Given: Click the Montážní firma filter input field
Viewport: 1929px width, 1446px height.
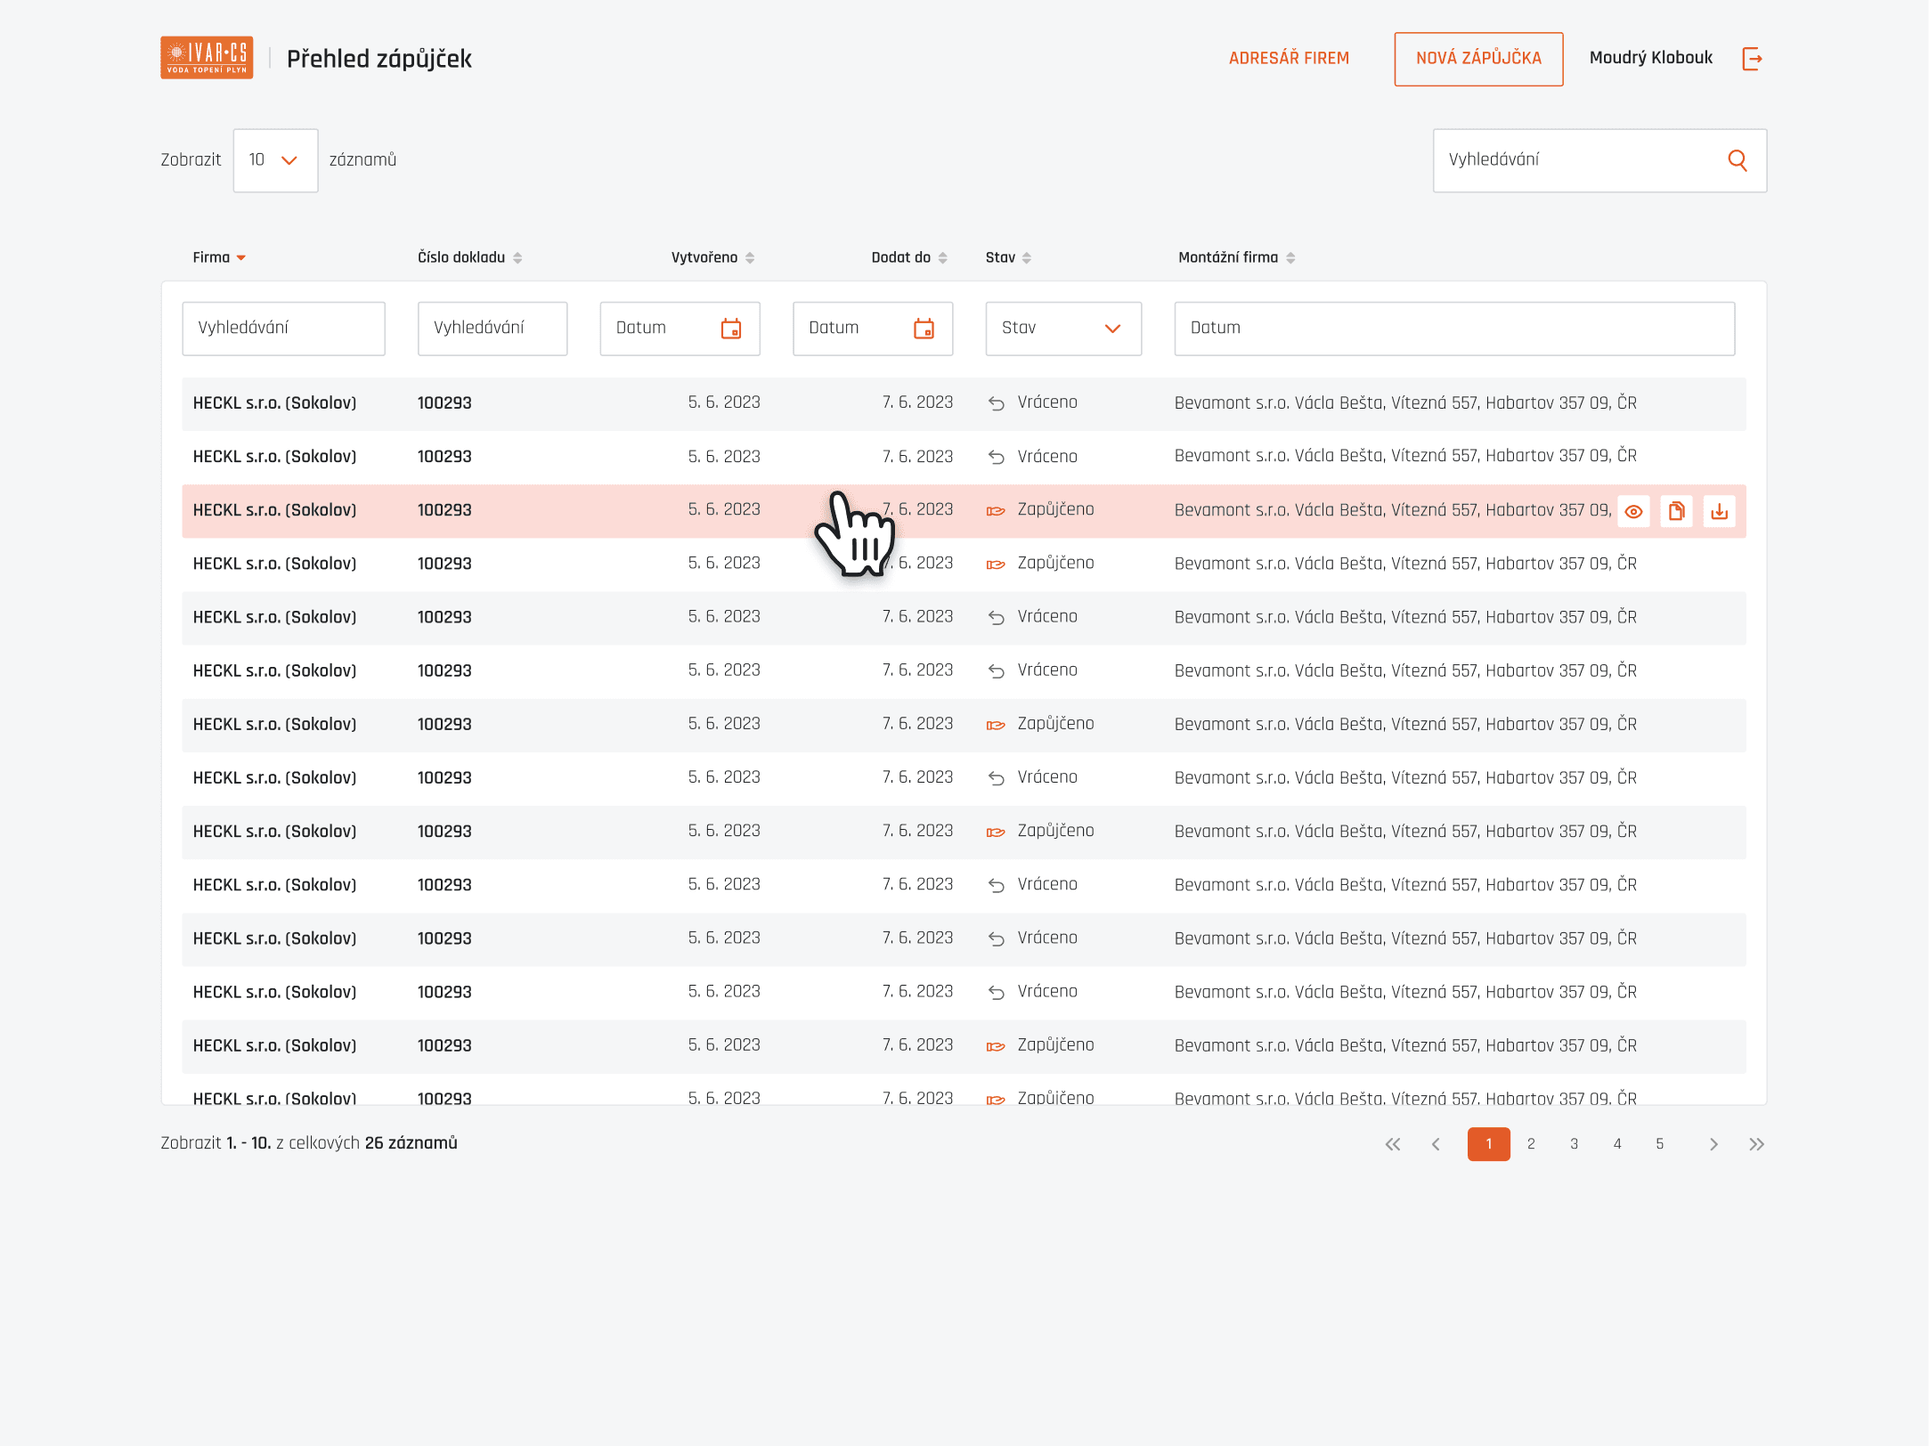Looking at the screenshot, I should coord(1453,329).
